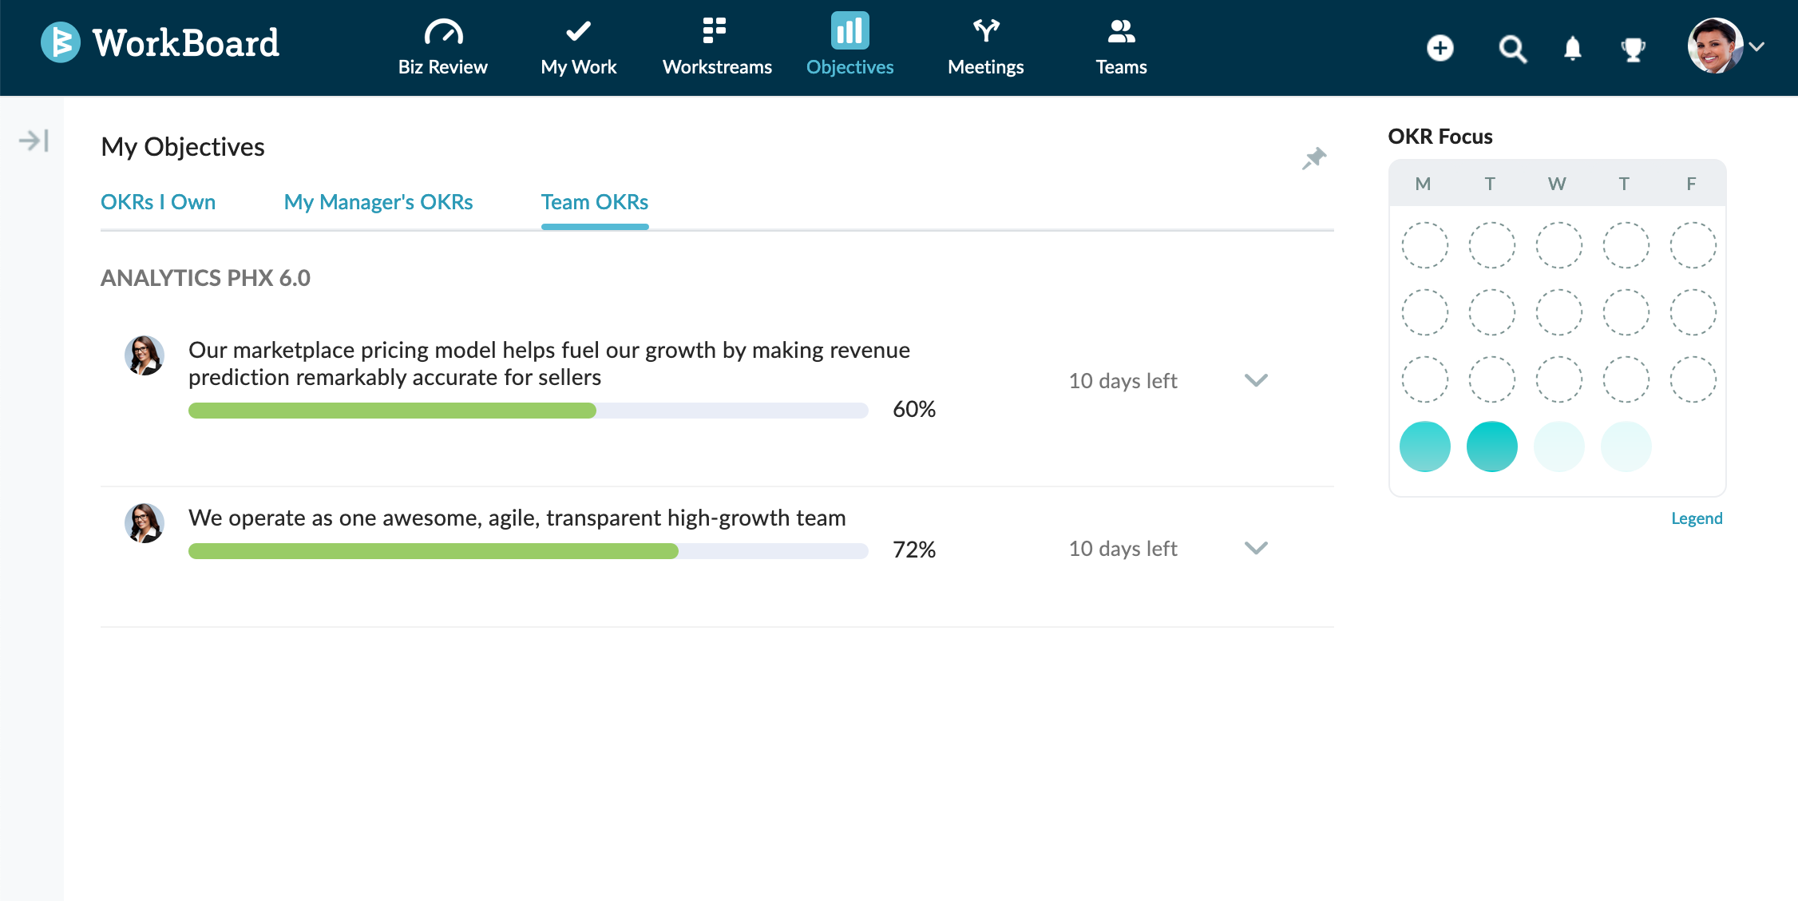The height and width of the screenshot is (901, 1798).
Task: Open the Biz Review gauge icon
Action: point(443,32)
